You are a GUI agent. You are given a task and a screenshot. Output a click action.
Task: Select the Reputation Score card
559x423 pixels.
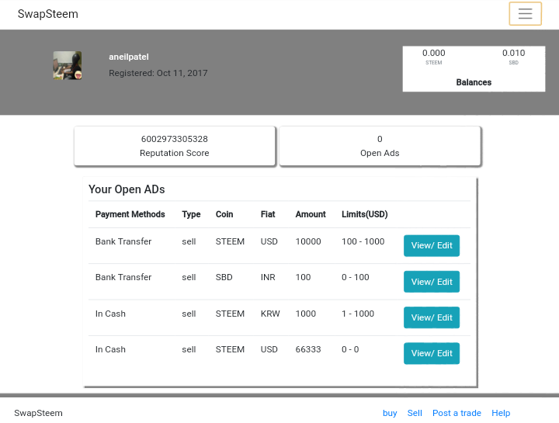(x=174, y=146)
